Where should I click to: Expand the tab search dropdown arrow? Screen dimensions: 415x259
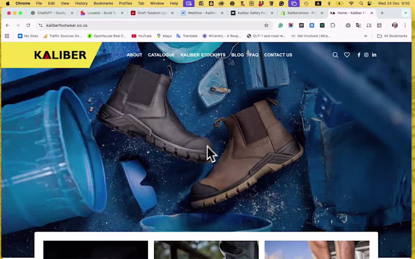pos(406,12)
